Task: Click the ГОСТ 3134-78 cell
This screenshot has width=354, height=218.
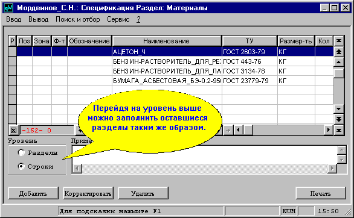Action: click(249, 71)
